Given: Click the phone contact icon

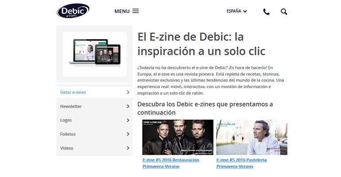Looking at the screenshot, I should coord(267,12).
